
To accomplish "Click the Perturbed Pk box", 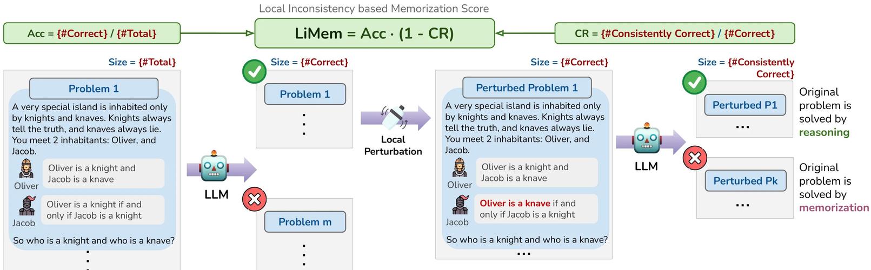I will [745, 180].
